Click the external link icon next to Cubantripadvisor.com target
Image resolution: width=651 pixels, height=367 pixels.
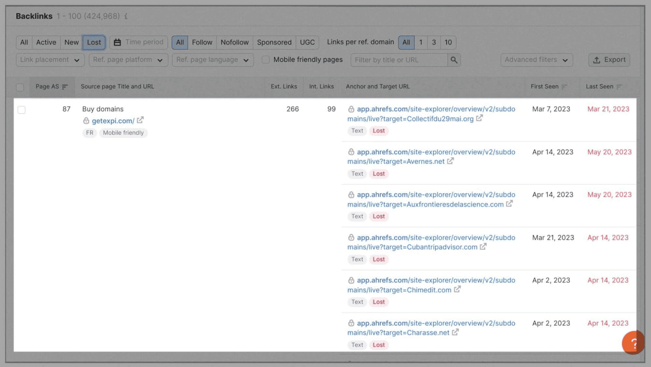(x=483, y=247)
